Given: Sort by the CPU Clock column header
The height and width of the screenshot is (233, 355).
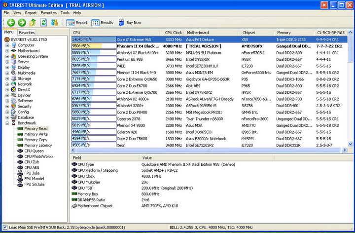Looking at the screenshot, I should 172,33.
